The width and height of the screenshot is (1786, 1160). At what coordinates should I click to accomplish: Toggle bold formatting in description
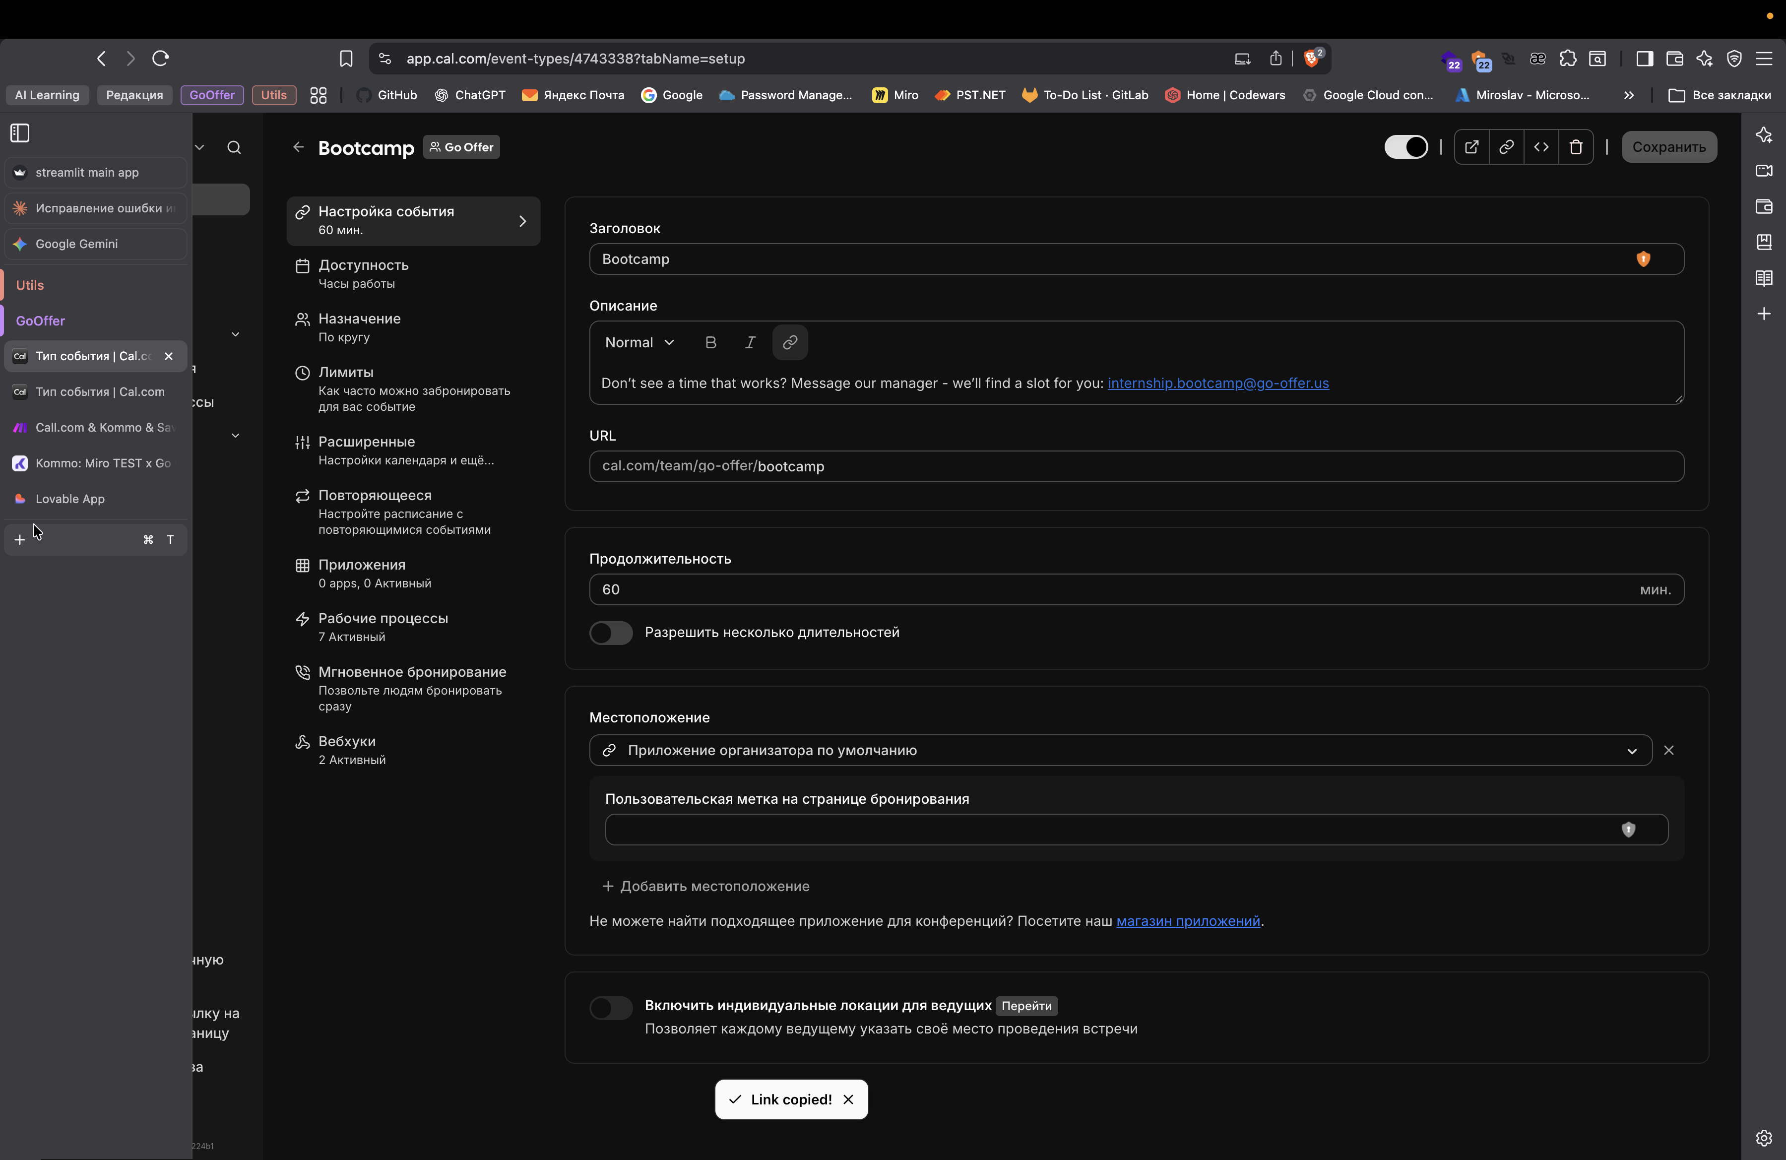710,343
